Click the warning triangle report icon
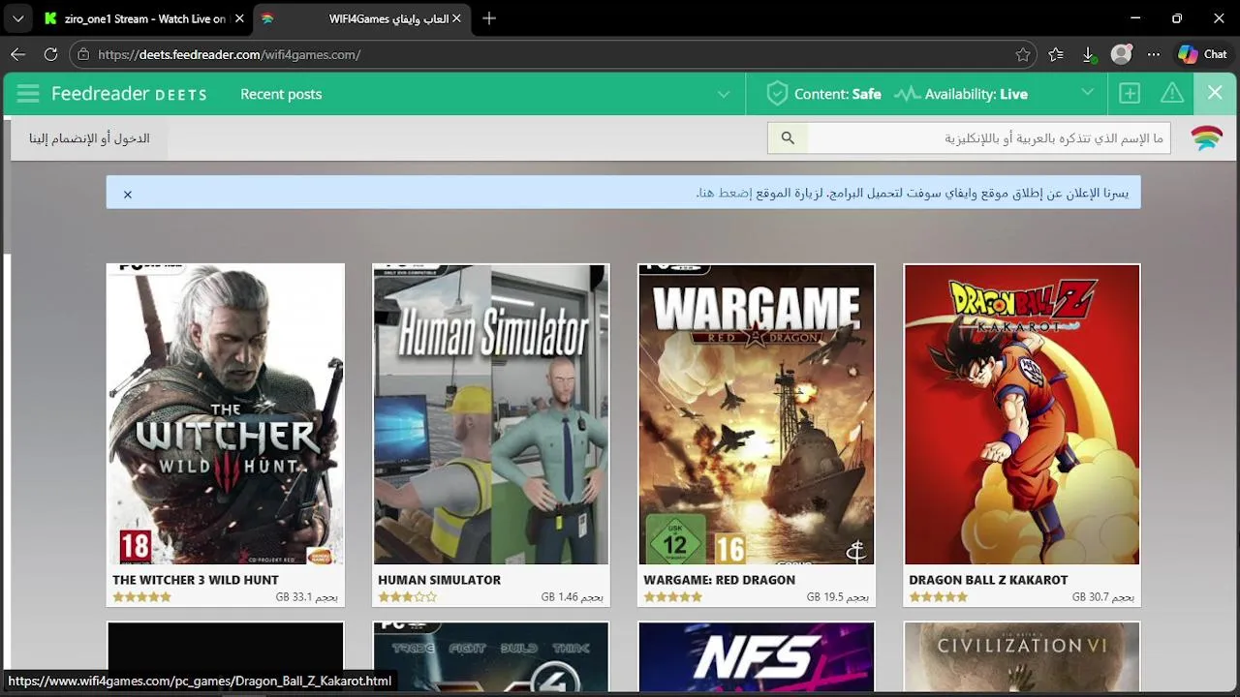This screenshot has height=697, width=1240. tap(1172, 93)
